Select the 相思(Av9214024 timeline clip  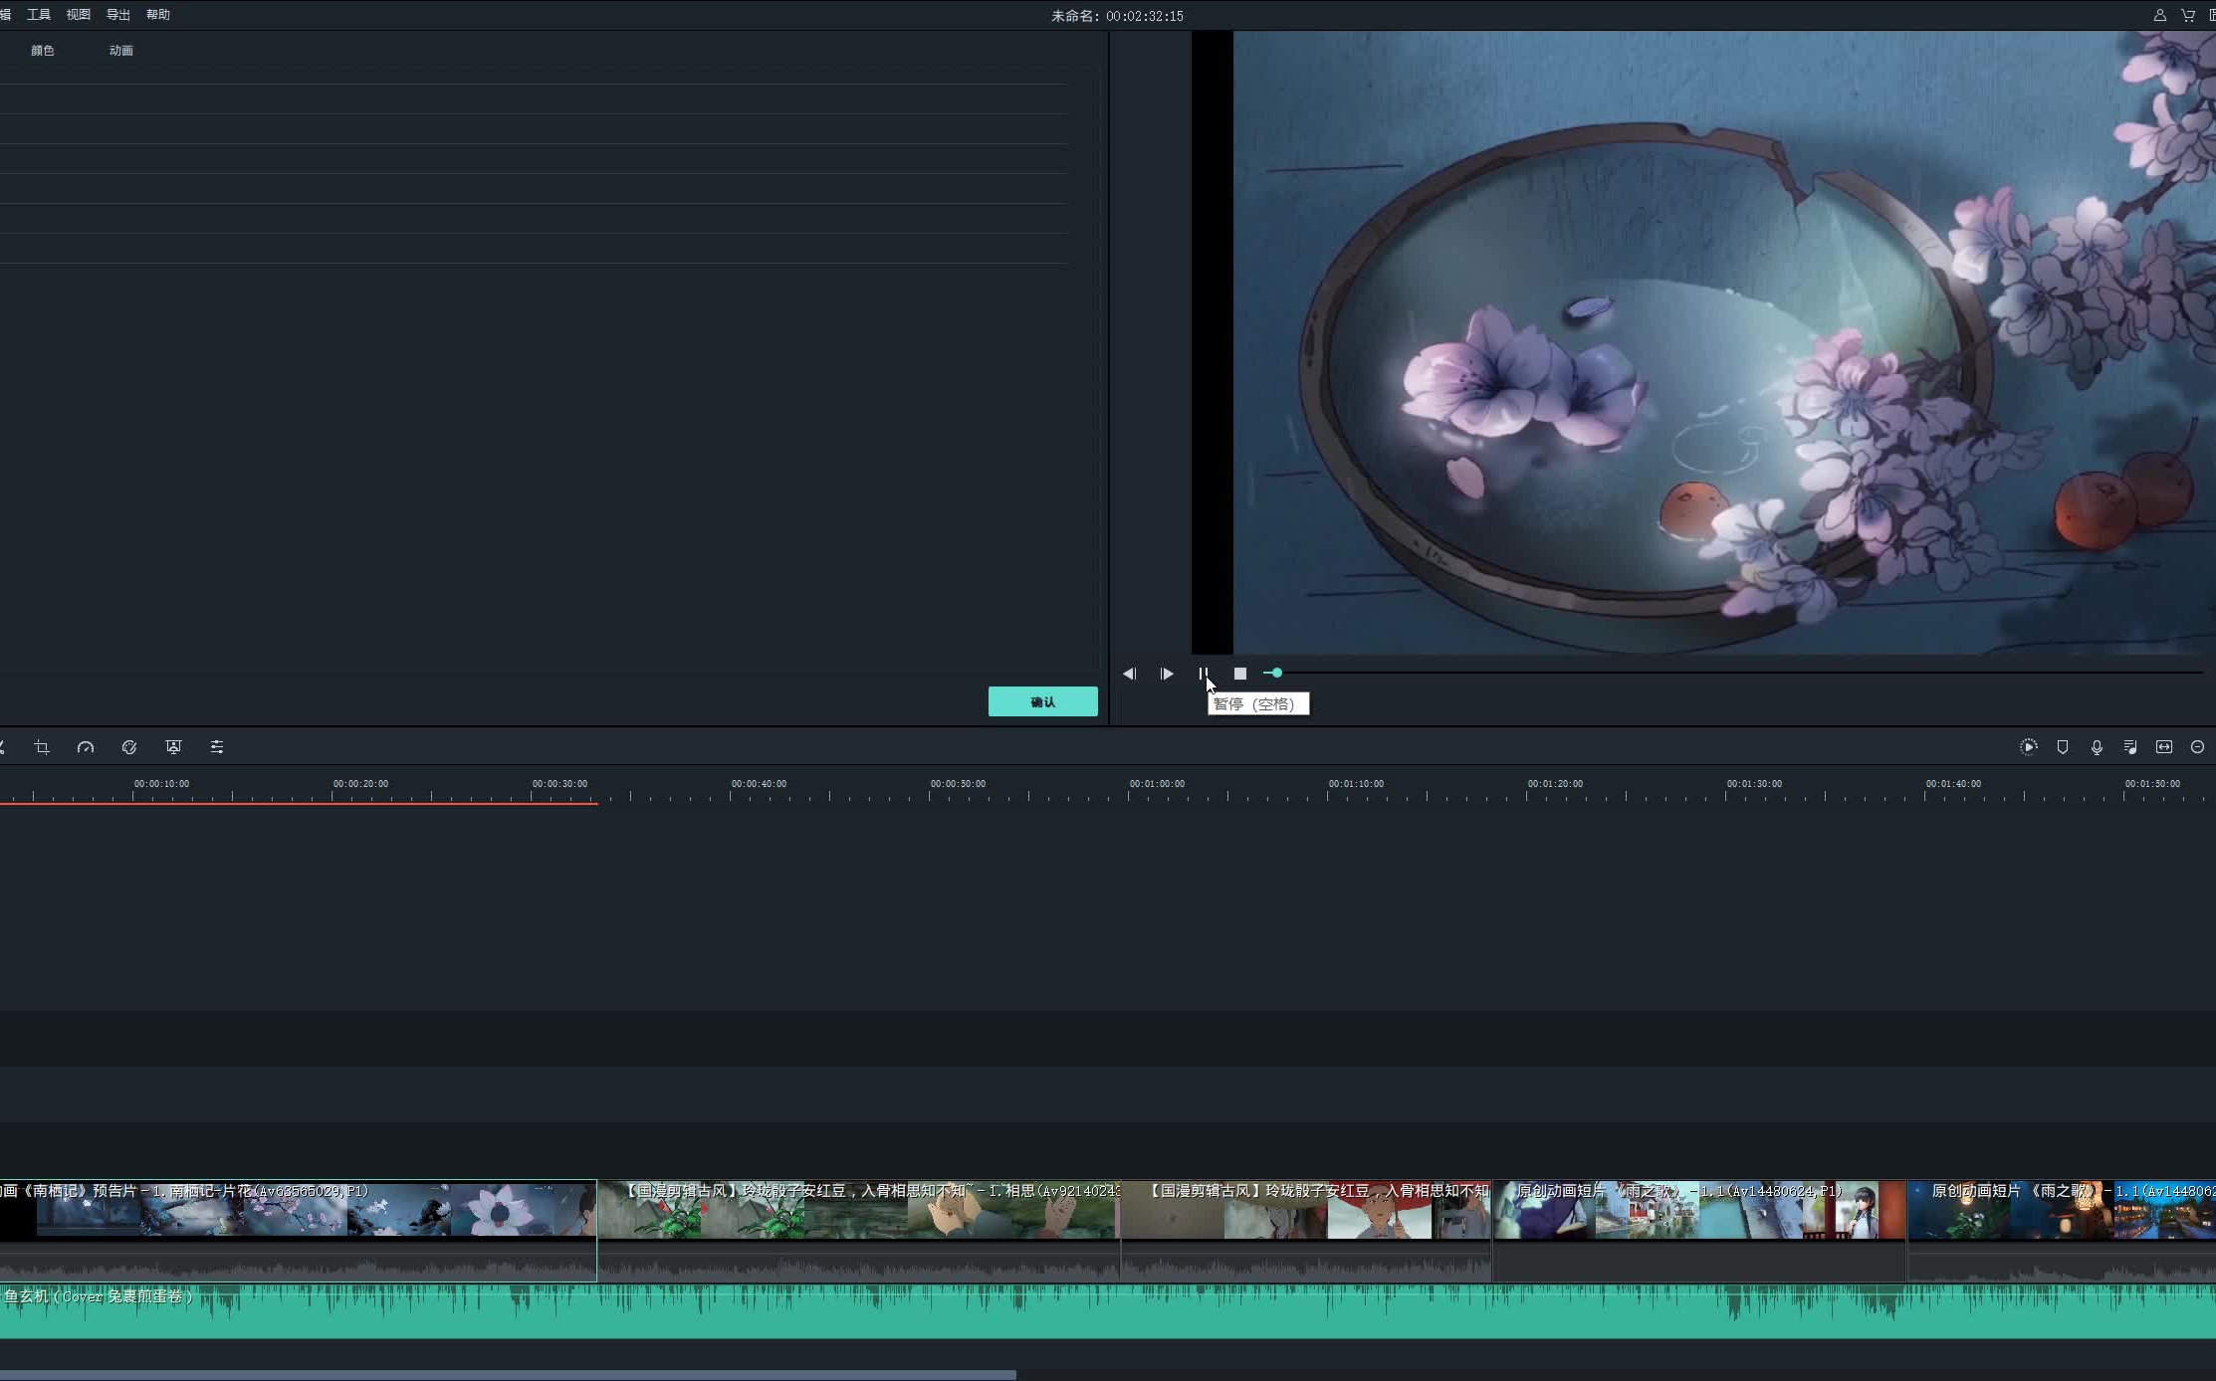tap(859, 1231)
